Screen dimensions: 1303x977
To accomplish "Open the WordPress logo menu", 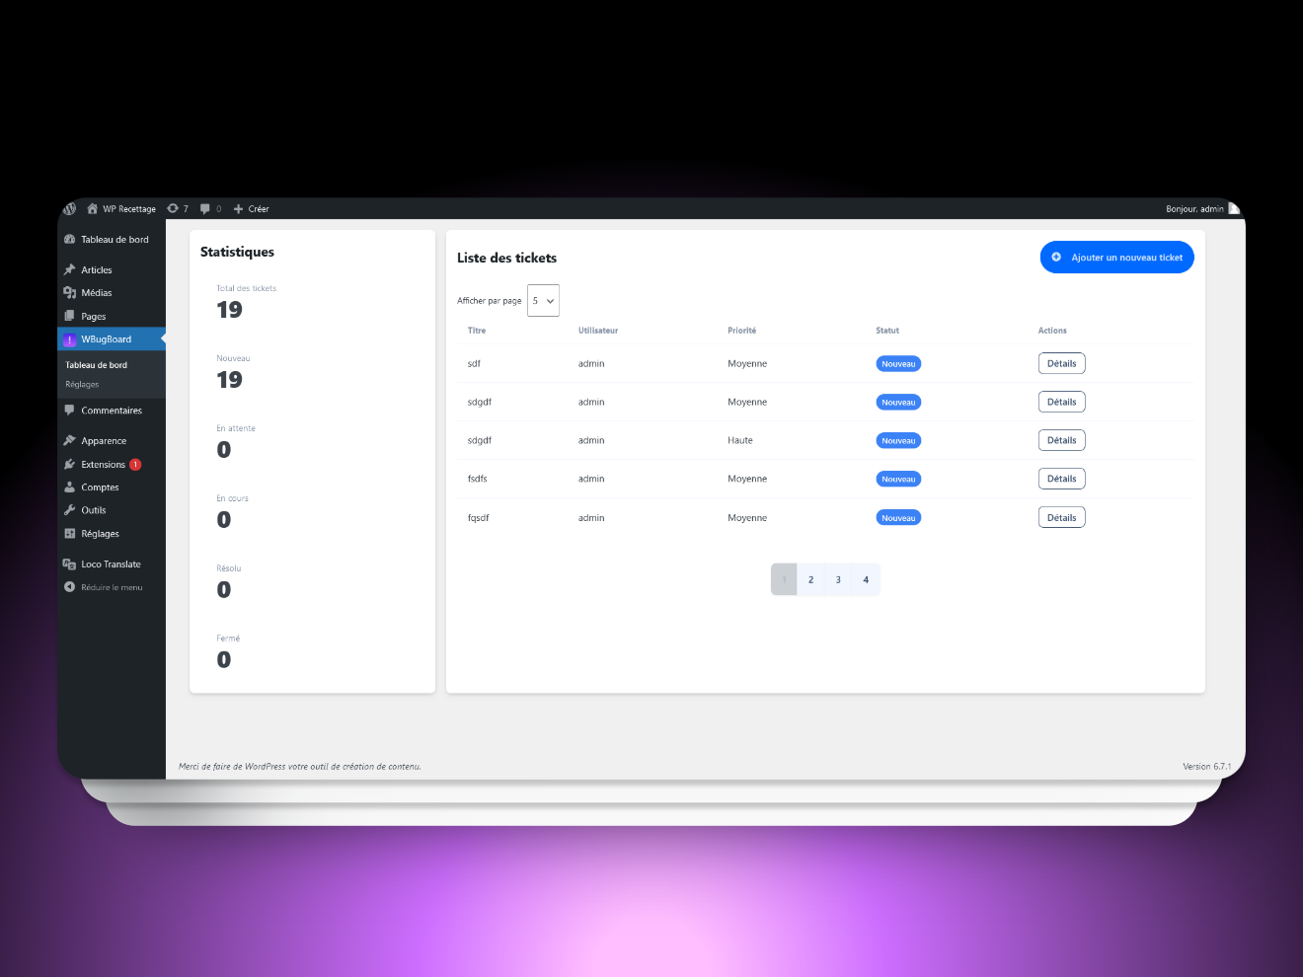I will click(x=69, y=209).
